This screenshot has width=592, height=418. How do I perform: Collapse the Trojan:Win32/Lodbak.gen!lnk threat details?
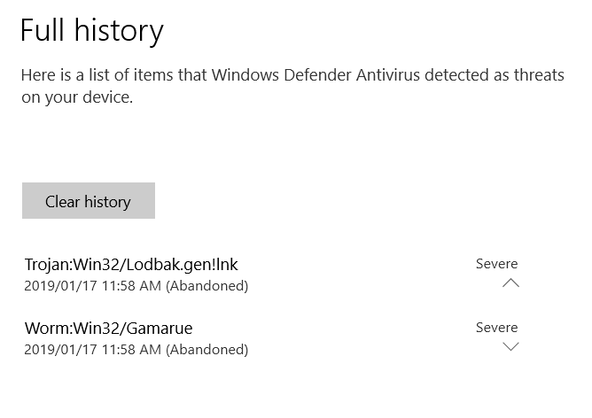(510, 283)
